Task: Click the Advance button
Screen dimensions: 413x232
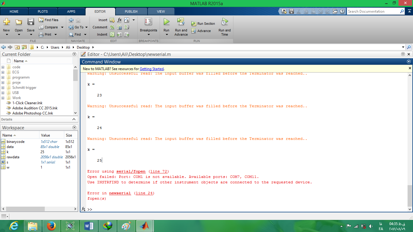Action: point(201,31)
